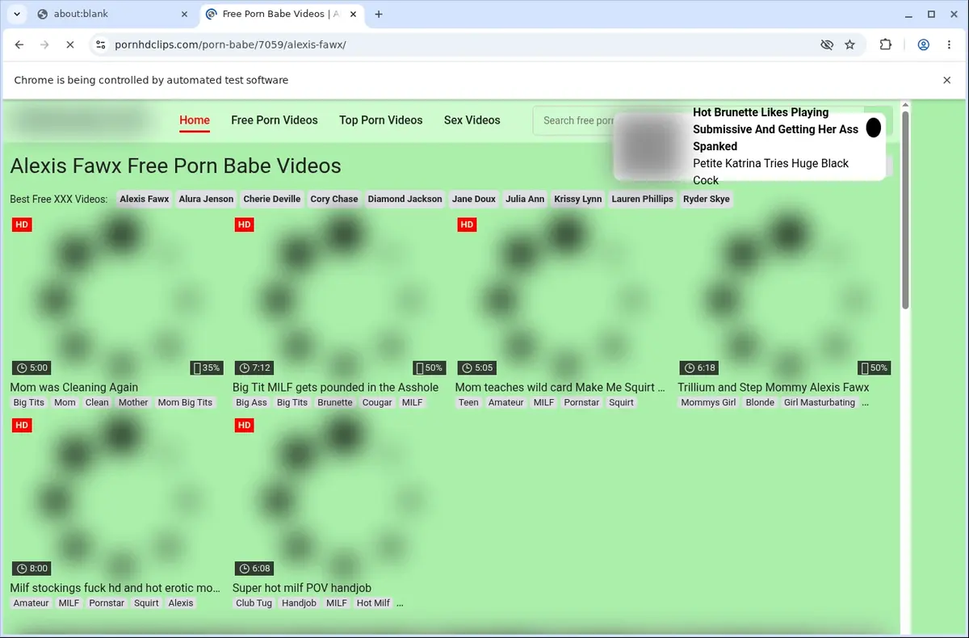Close the about:blank tab
The height and width of the screenshot is (638, 969).
184,14
